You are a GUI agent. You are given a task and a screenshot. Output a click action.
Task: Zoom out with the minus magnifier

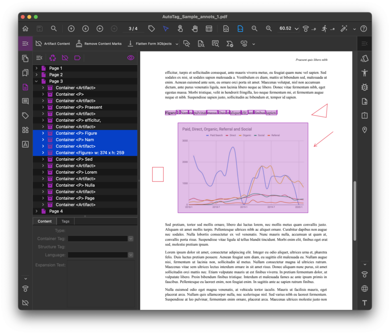pyautogui.click(x=254, y=29)
